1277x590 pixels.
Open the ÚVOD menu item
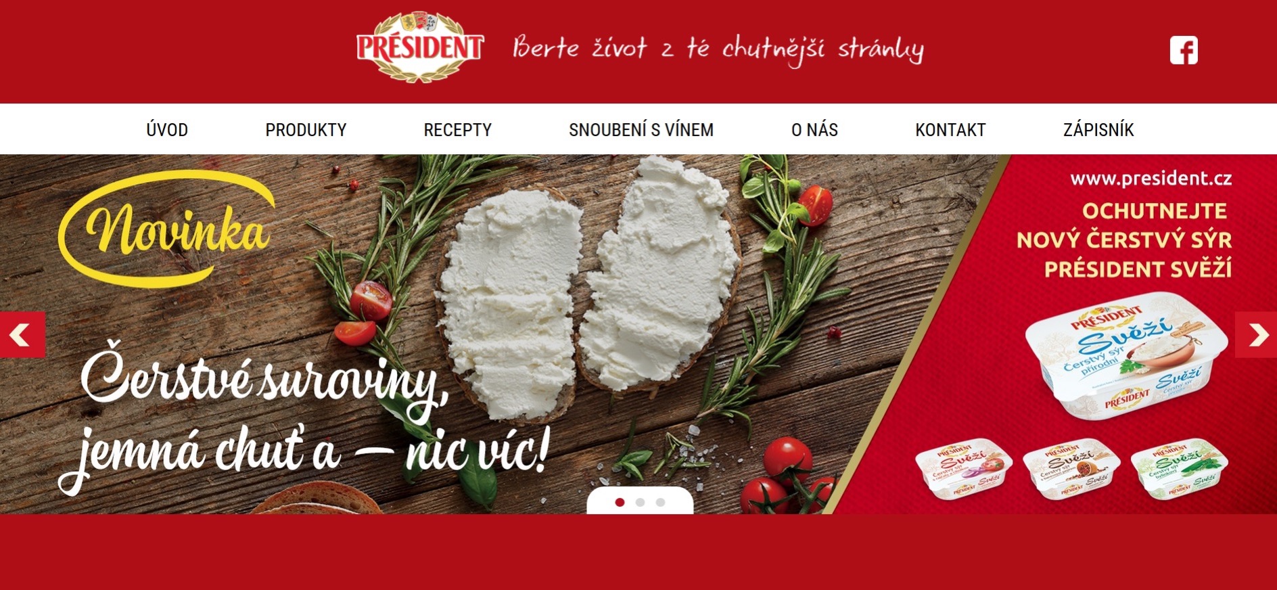(167, 129)
